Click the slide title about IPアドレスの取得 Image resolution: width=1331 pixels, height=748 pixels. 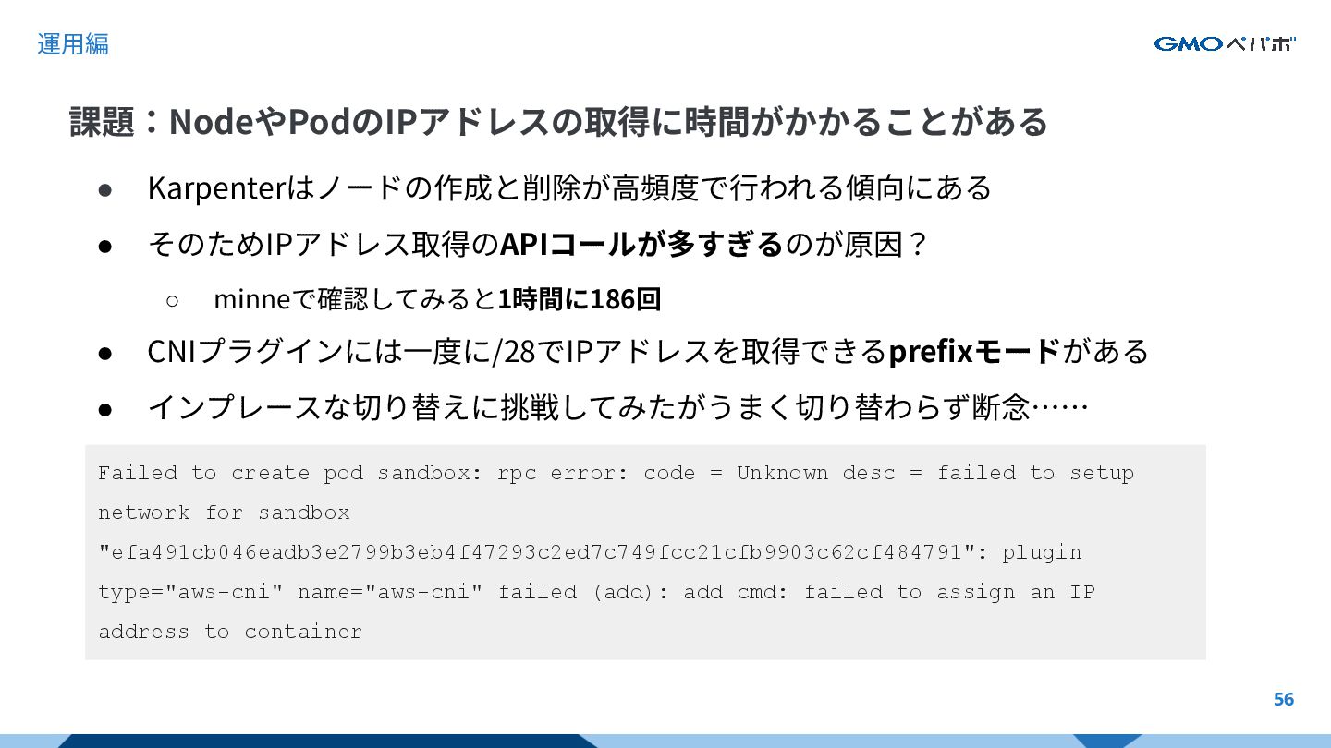point(559,122)
